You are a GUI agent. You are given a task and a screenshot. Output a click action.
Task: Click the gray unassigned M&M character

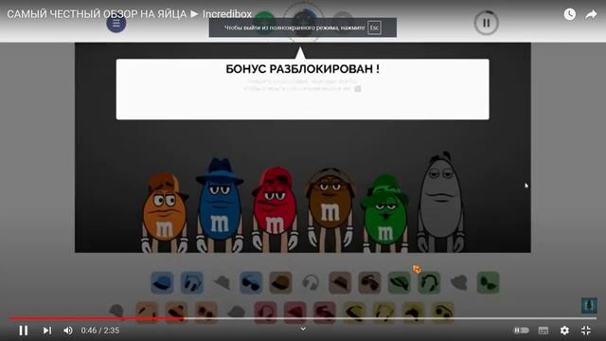[x=440, y=202]
